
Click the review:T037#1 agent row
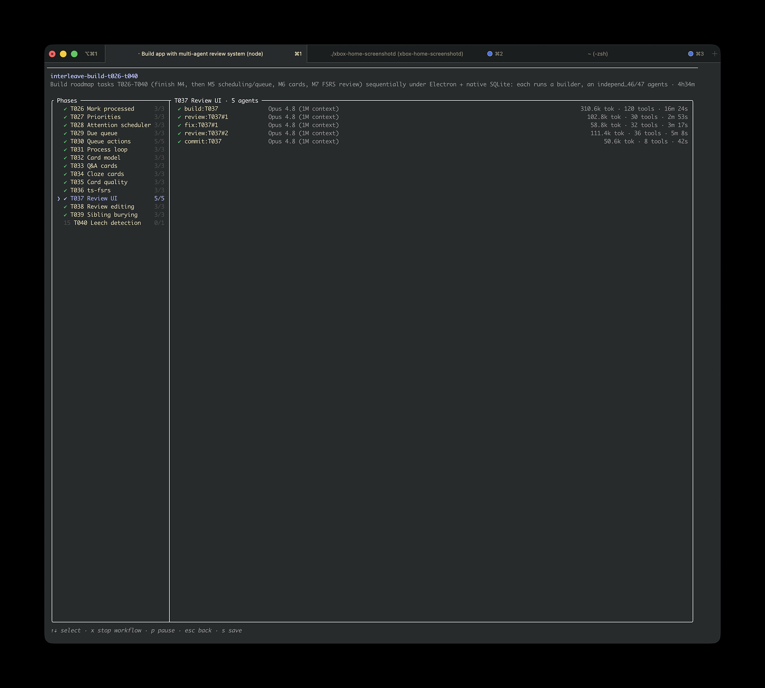(432, 117)
